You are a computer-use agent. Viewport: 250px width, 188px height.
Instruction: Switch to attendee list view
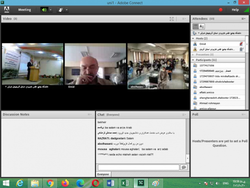pos(195,26)
